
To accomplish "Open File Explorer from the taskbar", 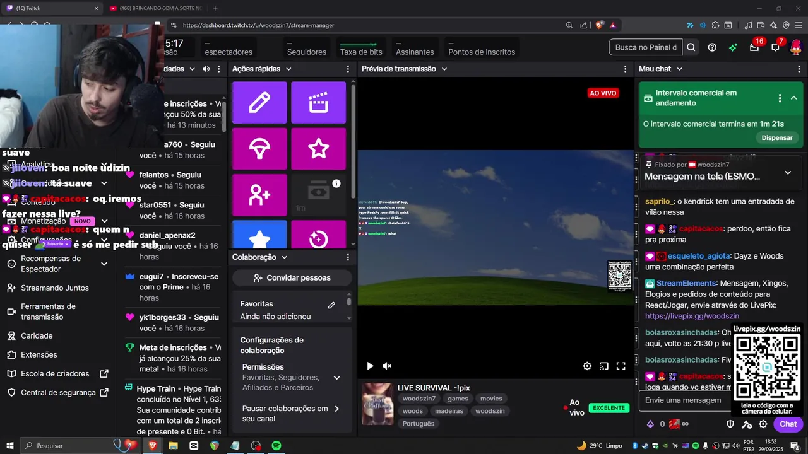I will point(173,446).
